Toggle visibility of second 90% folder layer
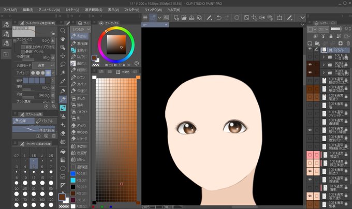 [x=310, y=72]
